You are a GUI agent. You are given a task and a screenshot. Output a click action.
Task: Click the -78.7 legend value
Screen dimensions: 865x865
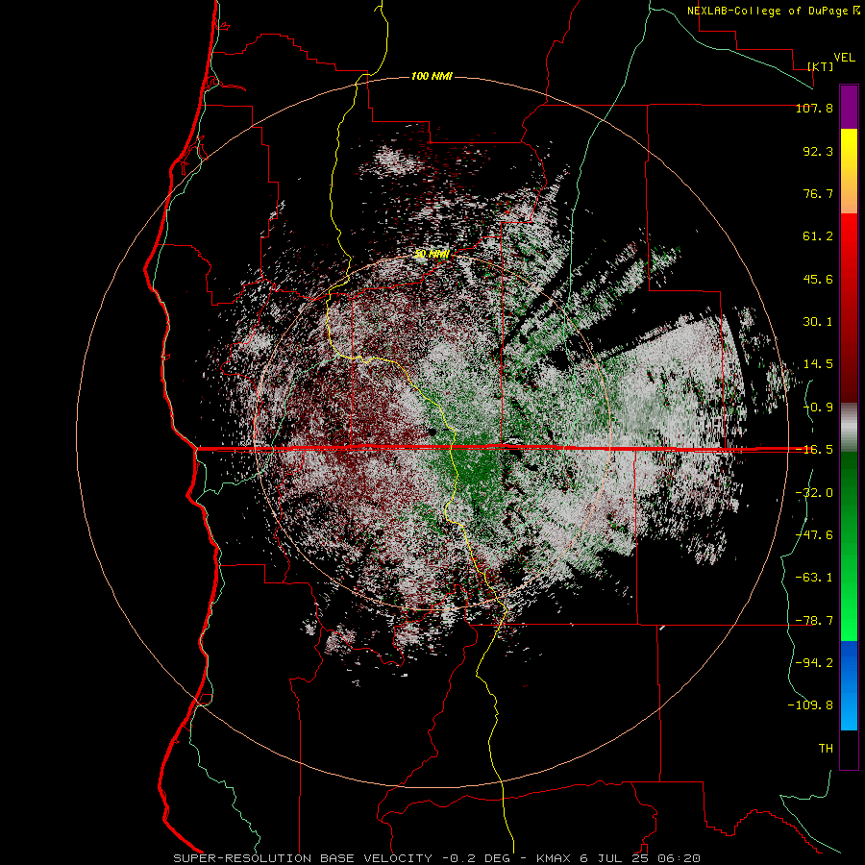coord(814,621)
